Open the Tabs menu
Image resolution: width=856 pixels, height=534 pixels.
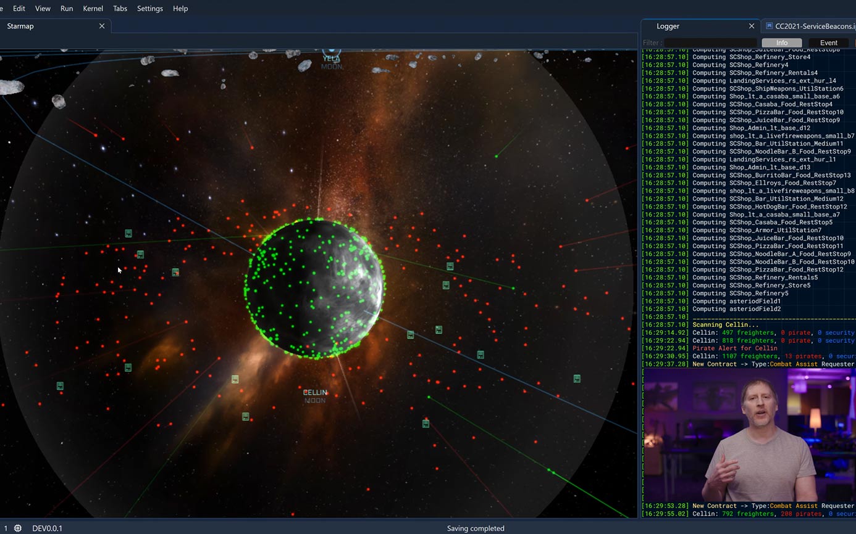120,9
